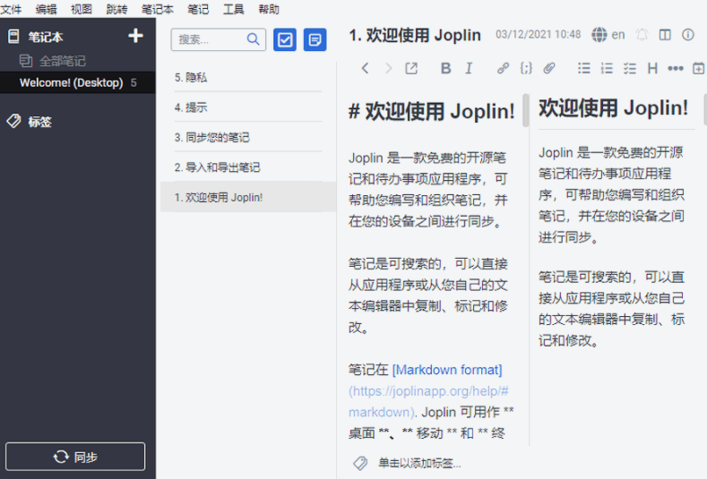
Task: Create a new to-do with checkbox button
Action: (285, 39)
